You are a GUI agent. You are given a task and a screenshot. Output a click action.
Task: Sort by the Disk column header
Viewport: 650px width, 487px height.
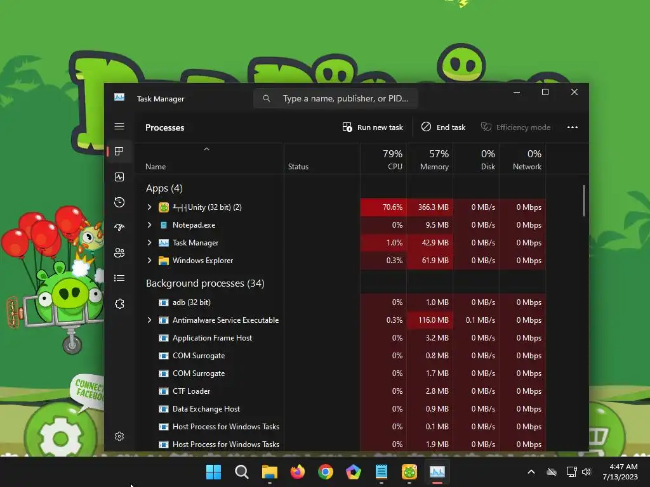click(x=476, y=159)
